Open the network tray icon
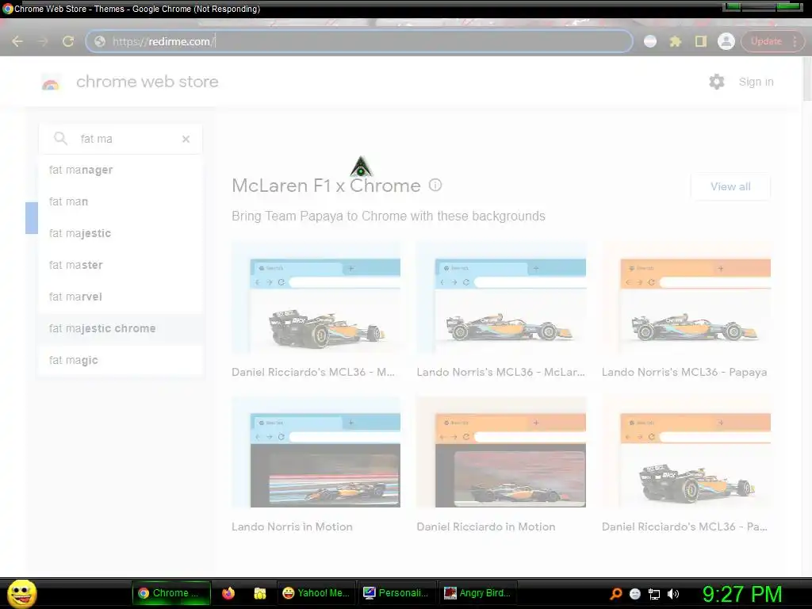 [x=654, y=595]
